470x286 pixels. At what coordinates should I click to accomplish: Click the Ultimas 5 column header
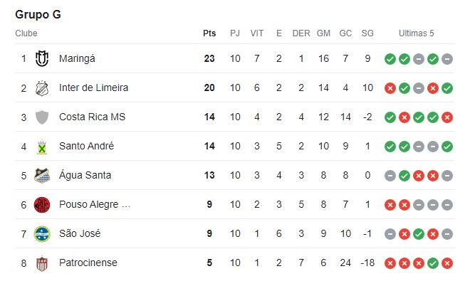(x=417, y=33)
